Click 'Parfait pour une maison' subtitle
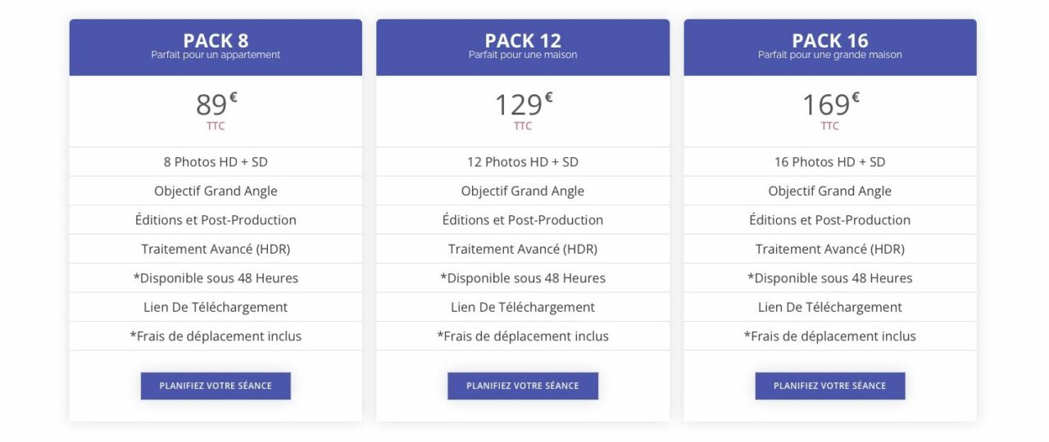 point(523,55)
